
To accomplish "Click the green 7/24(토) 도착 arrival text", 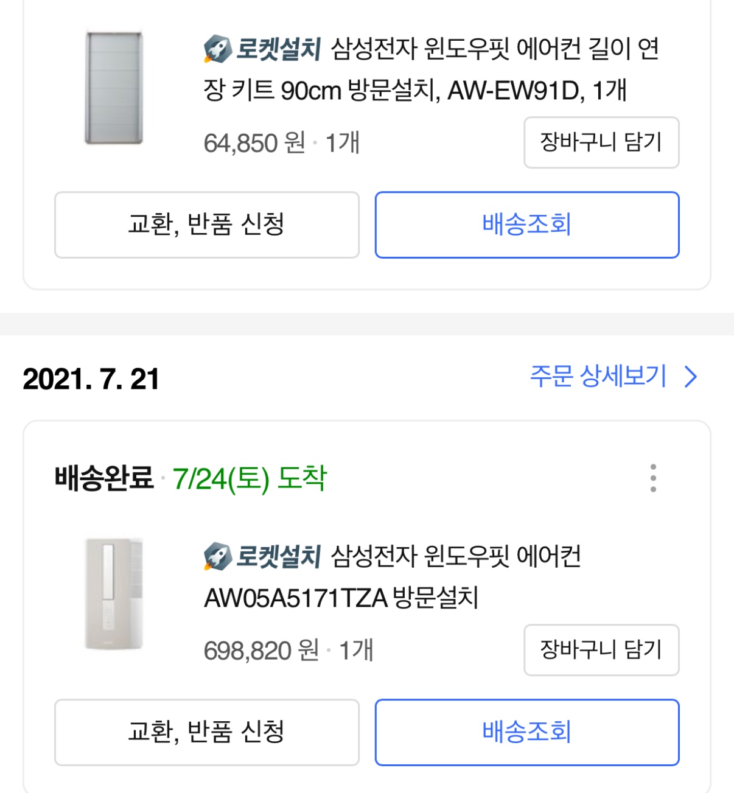I will tap(250, 478).
